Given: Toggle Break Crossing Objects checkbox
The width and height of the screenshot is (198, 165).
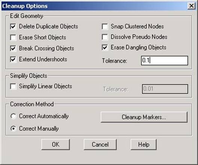Looking at the screenshot, I should point(13,49).
